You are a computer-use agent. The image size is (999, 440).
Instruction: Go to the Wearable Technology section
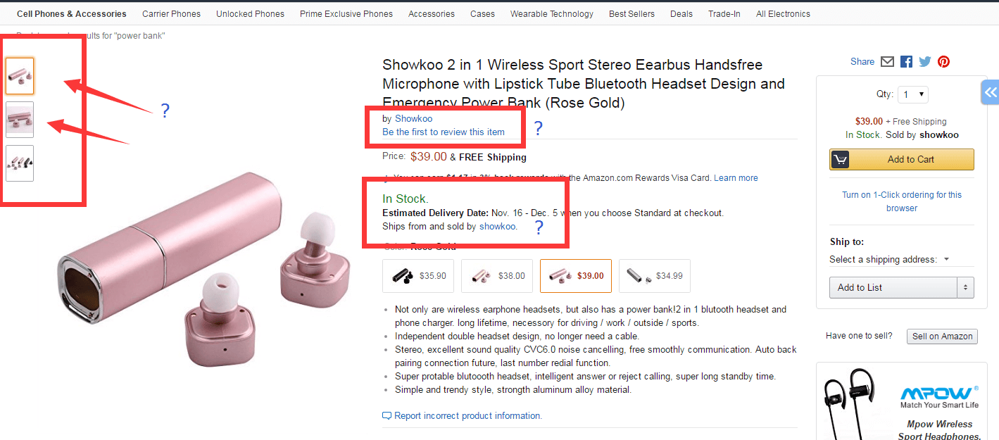coord(551,14)
